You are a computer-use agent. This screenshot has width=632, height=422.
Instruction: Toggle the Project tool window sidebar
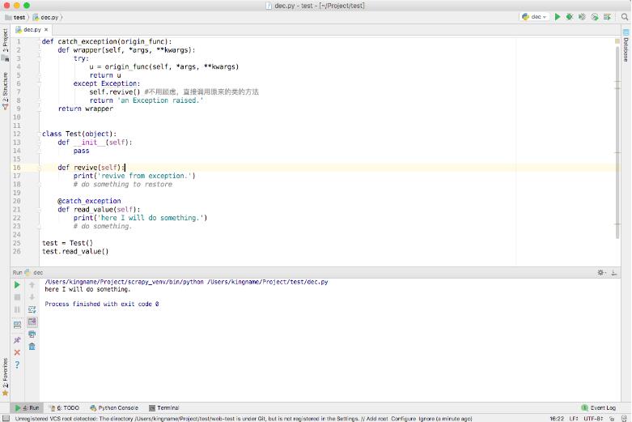click(x=5, y=41)
